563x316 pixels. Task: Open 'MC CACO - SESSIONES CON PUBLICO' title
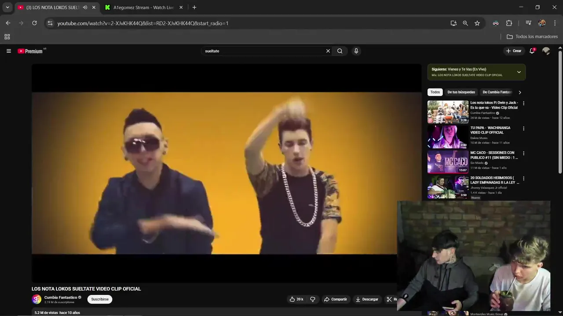pyautogui.click(x=494, y=155)
